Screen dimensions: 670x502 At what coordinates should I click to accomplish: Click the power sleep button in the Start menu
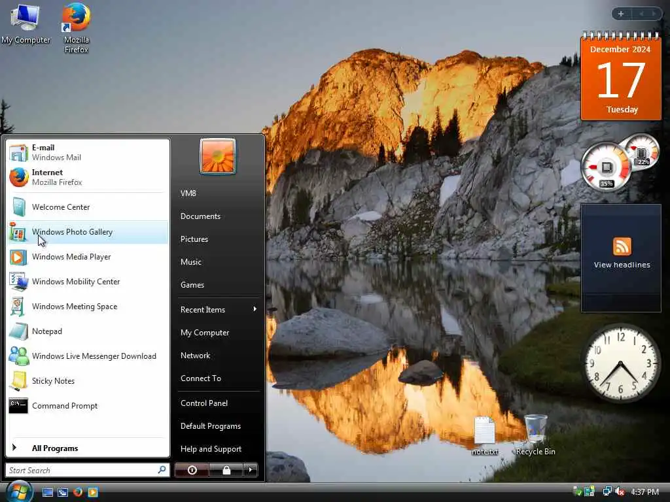point(192,470)
